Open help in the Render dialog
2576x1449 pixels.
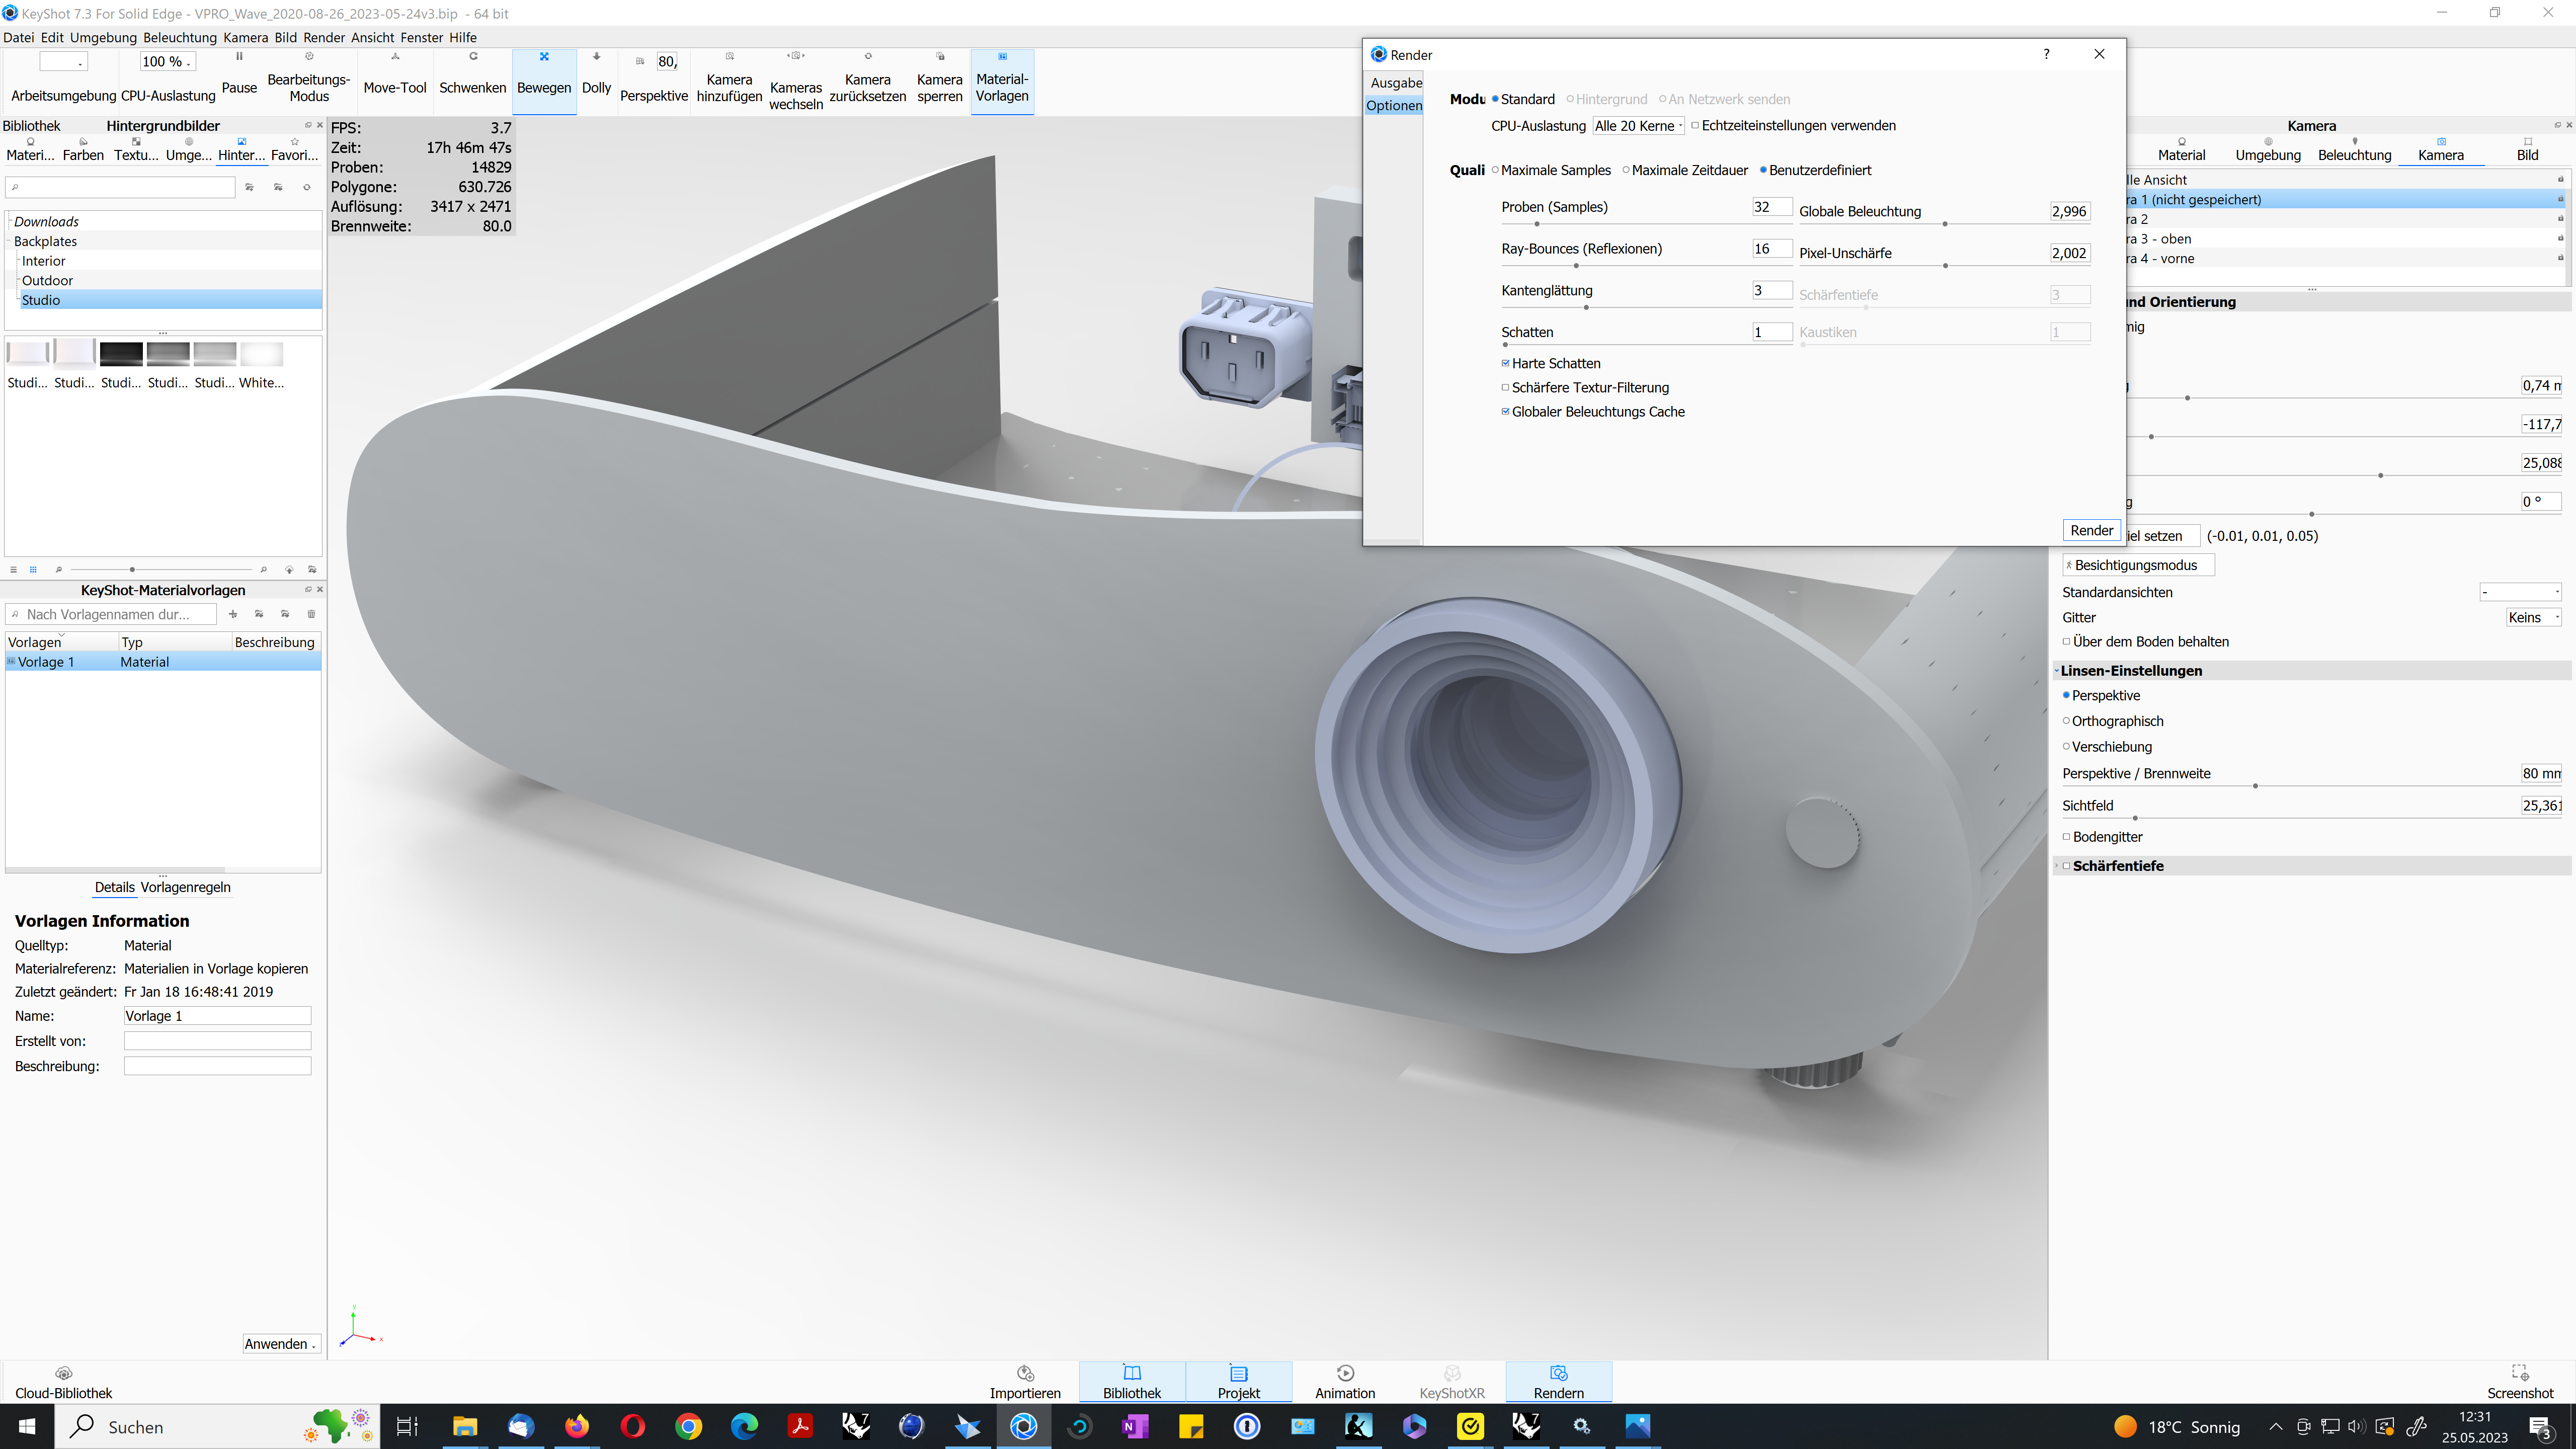click(x=2046, y=54)
